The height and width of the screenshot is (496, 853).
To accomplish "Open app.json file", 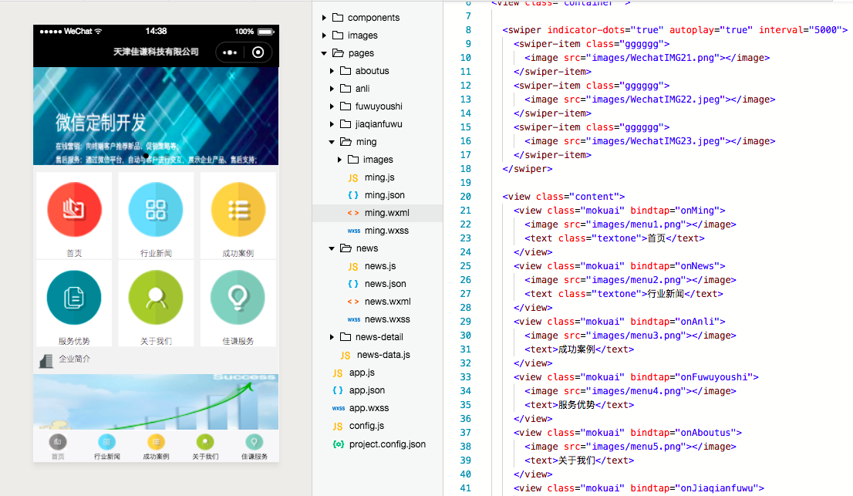I will point(366,390).
